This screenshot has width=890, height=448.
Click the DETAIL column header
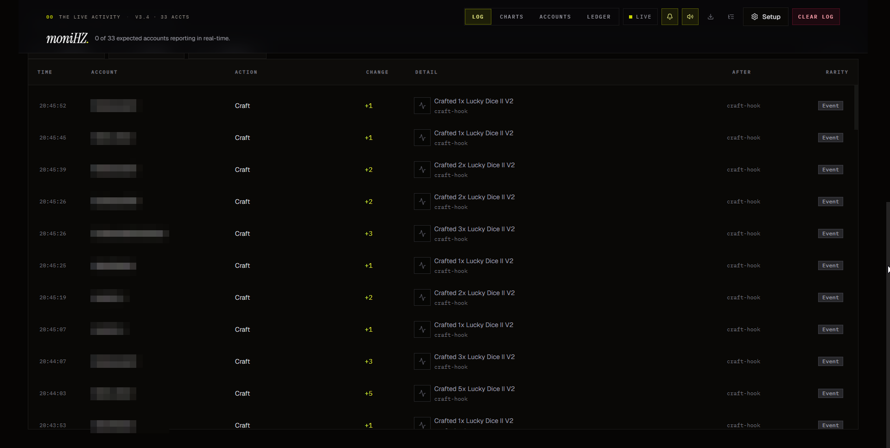click(426, 72)
